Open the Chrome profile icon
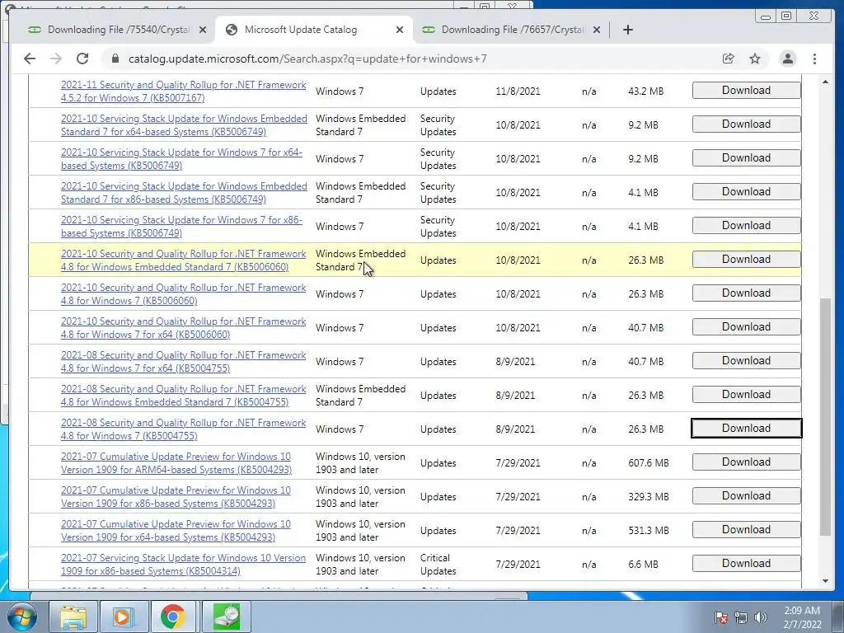 point(787,59)
